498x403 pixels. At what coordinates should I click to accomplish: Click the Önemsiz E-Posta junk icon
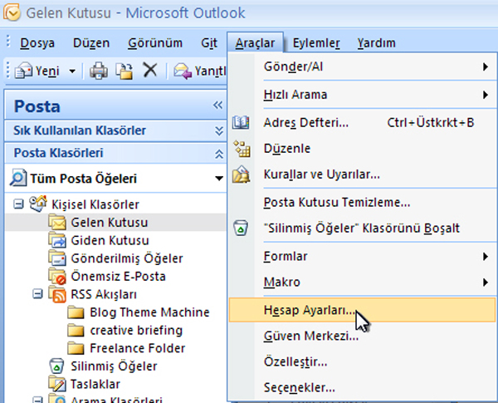coord(57,276)
